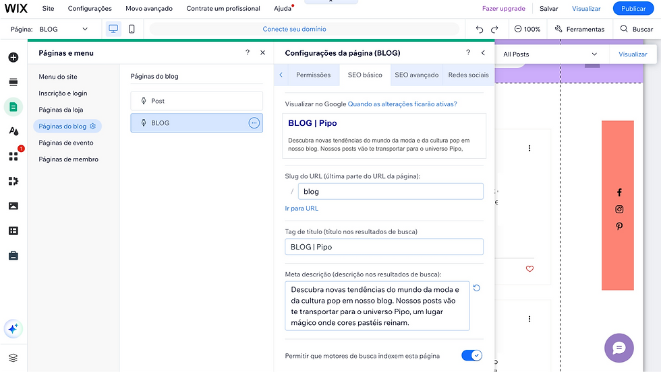Open the AI assistant sparkle icon
The height and width of the screenshot is (372, 661).
click(13, 329)
